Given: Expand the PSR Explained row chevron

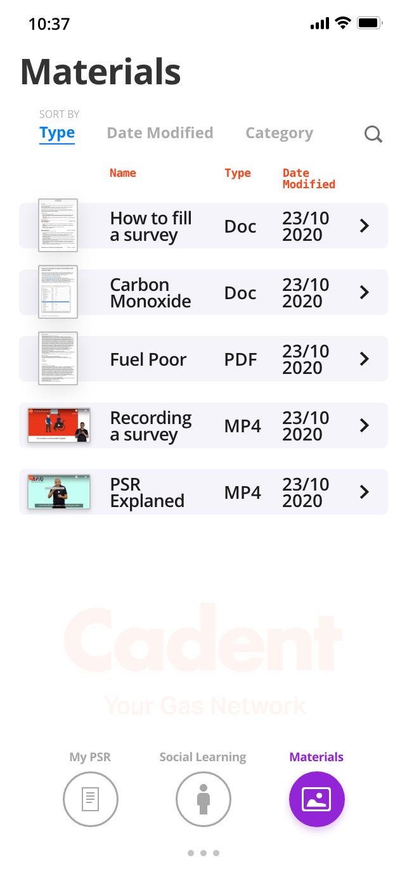Looking at the screenshot, I should click(x=365, y=492).
